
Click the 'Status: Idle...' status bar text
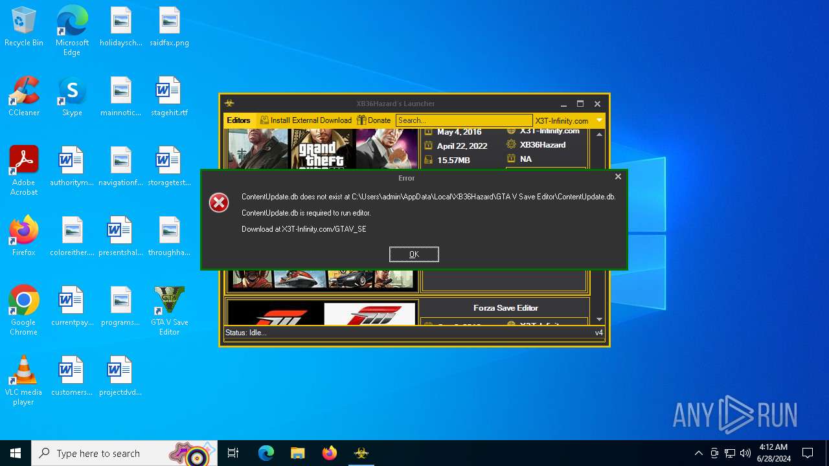pos(245,333)
